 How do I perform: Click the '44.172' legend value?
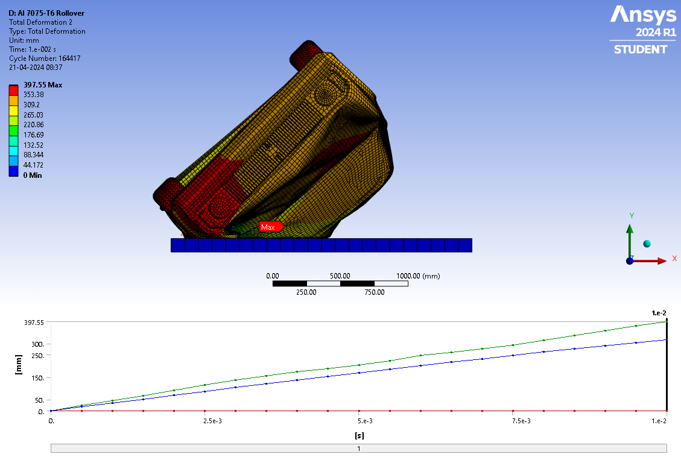(33, 165)
